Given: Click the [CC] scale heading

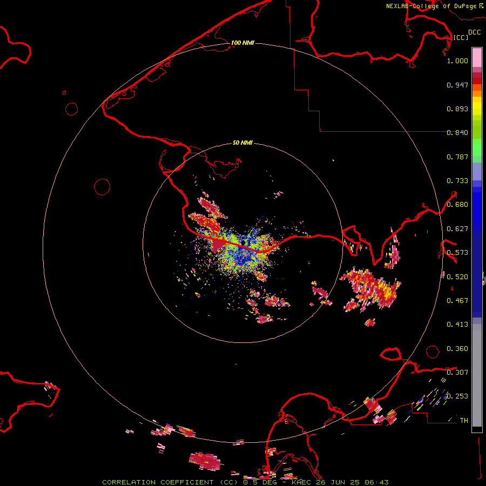Looking at the screenshot, I should click(x=460, y=37).
